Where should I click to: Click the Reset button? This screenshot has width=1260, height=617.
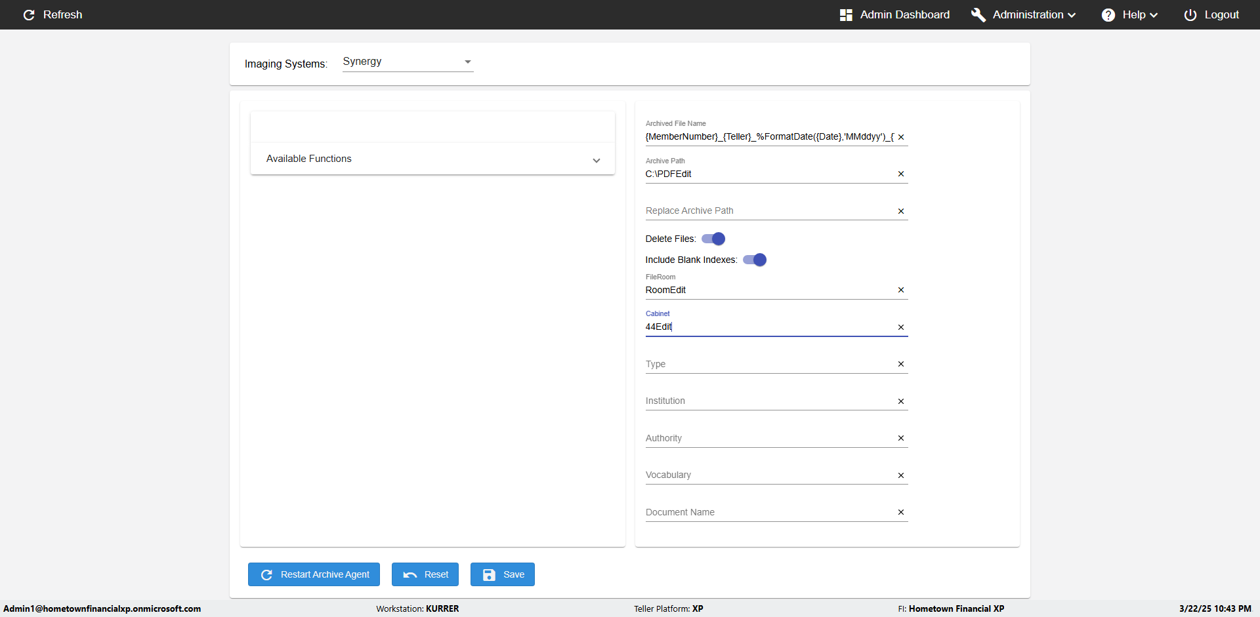pos(425,574)
